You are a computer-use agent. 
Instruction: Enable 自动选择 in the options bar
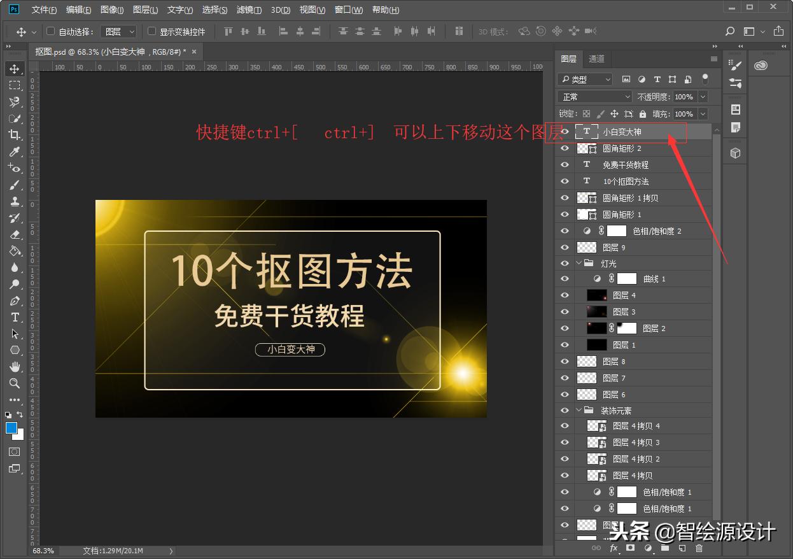[50, 31]
